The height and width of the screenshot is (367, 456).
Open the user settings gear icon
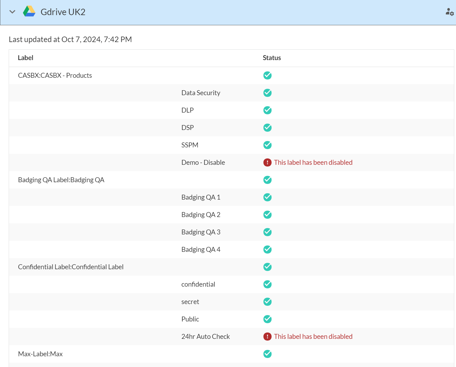(x=449, y=12)
